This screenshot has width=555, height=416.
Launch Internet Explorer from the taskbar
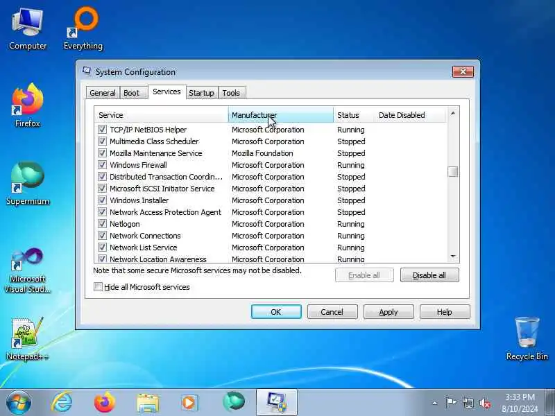(x=62, y=403)
